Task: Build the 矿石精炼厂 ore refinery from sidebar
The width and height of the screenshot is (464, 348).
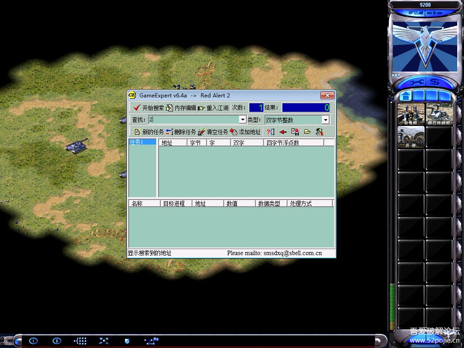Action: 439,114
